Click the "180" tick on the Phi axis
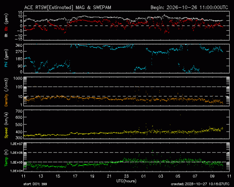The width and height of the screenshot is (234, 187). coord(19,59)
